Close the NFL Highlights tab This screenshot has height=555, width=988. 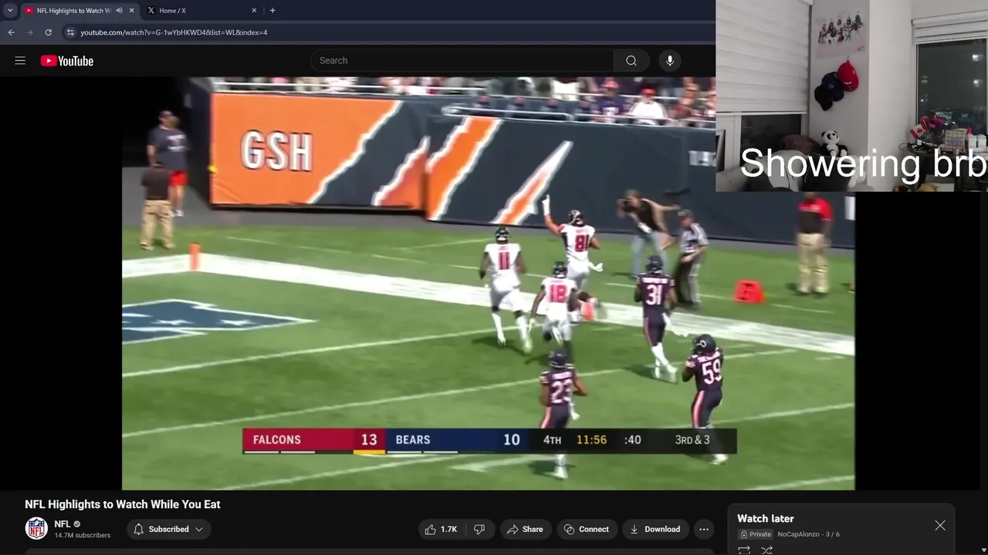click(131, 11)
